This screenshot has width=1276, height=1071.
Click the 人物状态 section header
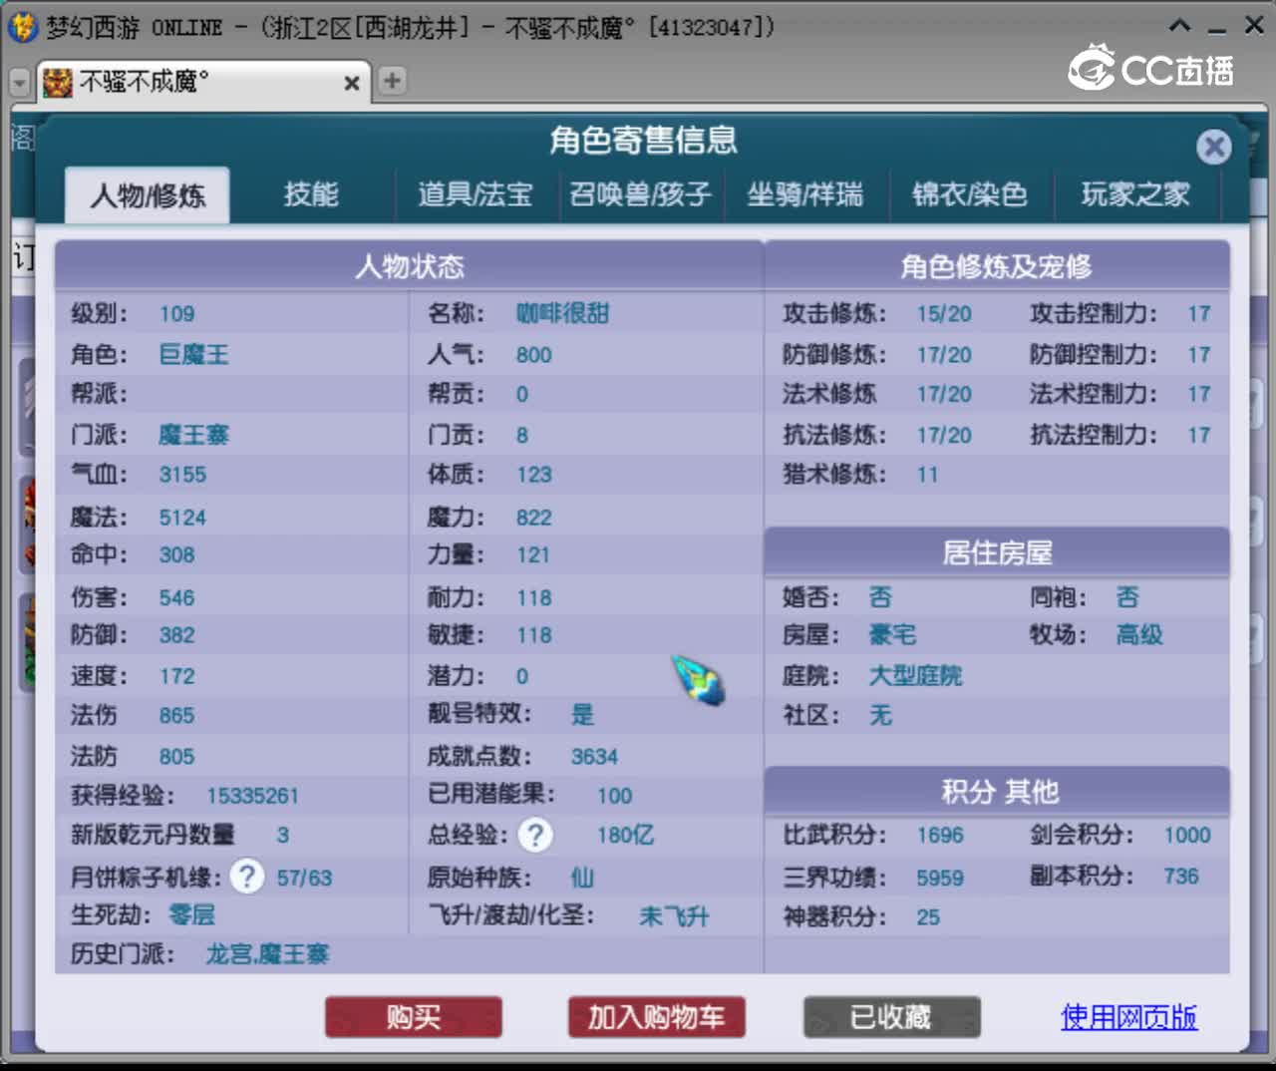tap(410, 266)
